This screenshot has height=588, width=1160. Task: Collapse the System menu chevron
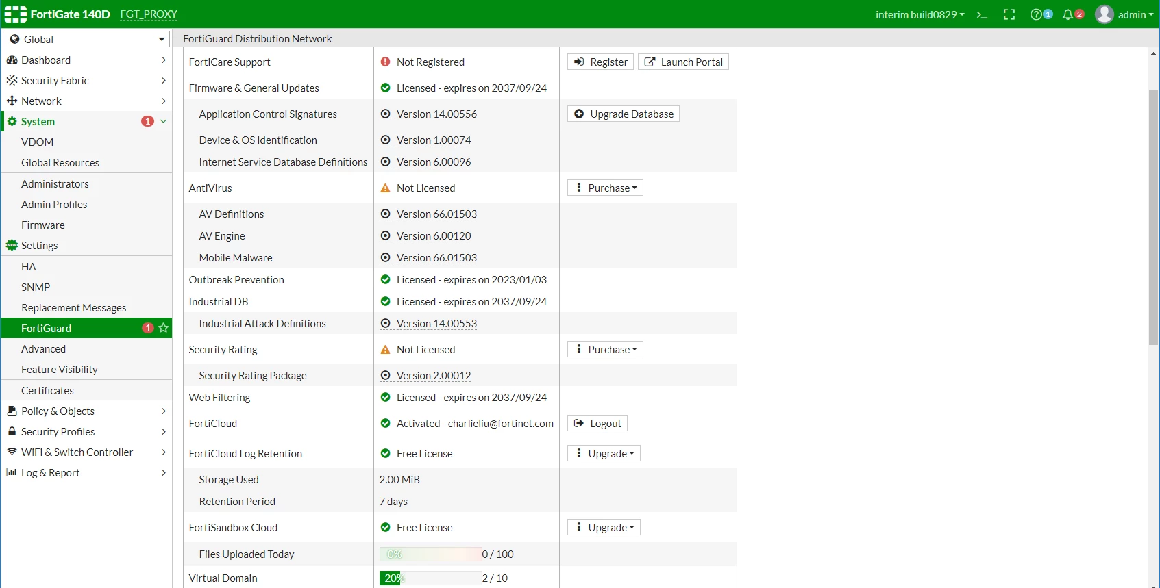pos(164,121)
